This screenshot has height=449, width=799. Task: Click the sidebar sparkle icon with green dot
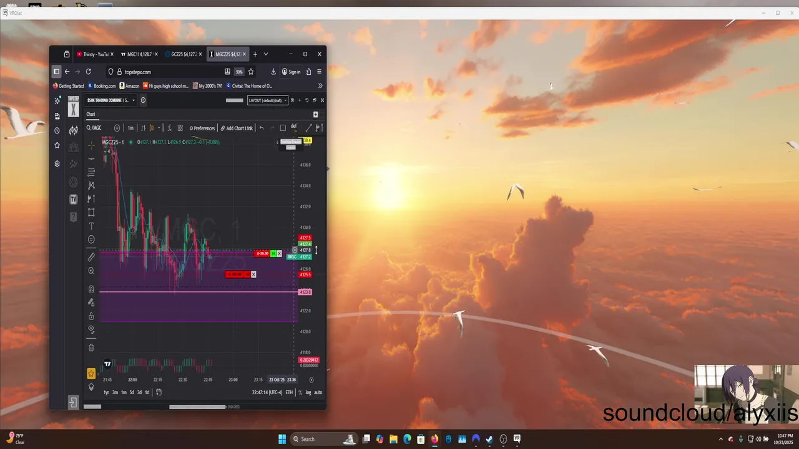(x=57, y=100)
